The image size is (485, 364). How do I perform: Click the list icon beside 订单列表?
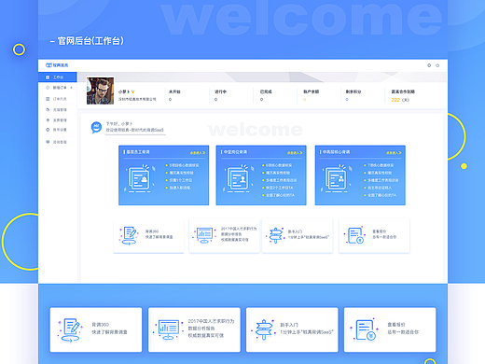48,99
